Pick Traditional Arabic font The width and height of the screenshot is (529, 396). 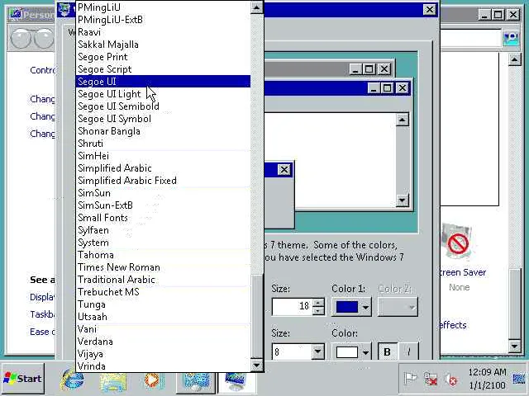click(x=164, y=280)
